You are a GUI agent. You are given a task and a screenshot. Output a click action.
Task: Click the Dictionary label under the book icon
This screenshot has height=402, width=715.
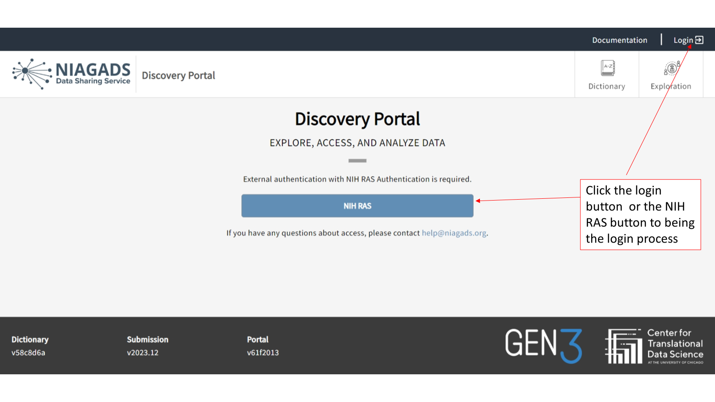(606, 86)
